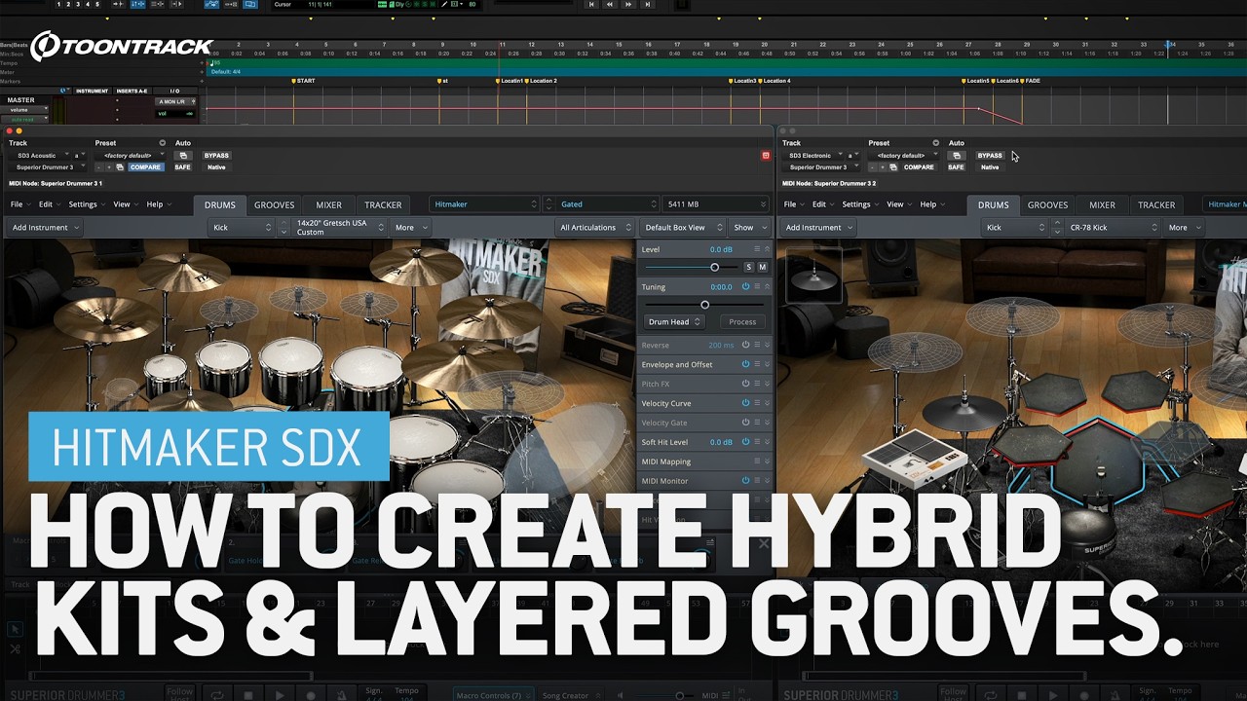This screenshot has width=1247, height=701.
Task: Enable the Velocity Gate power toggle
Action: pyautogui.click(x=745, y=423)
